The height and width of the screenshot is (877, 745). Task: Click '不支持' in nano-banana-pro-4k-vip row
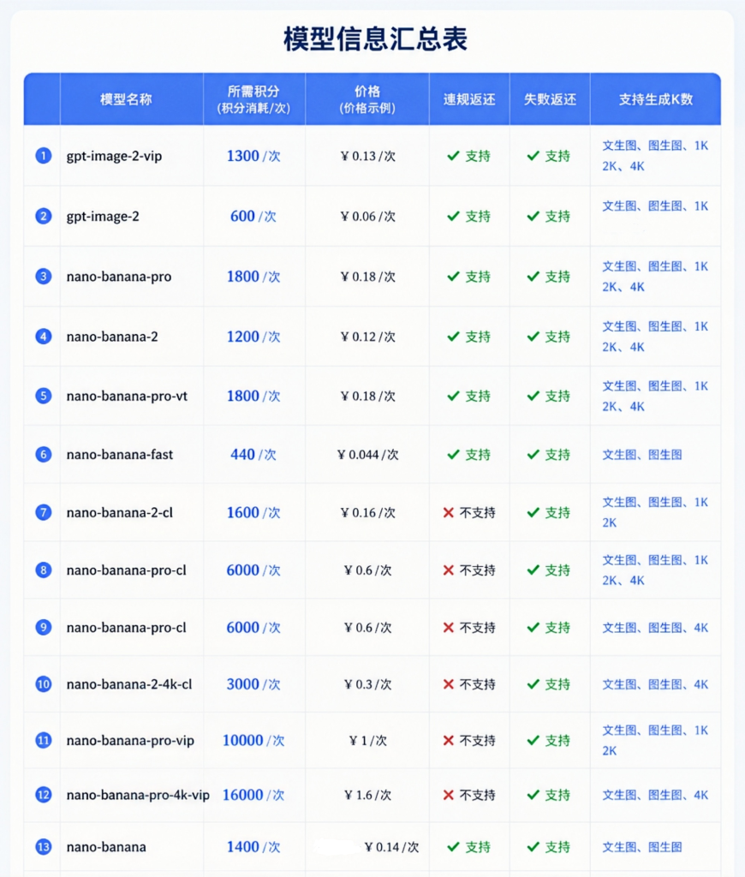click(x=477, y=795)
